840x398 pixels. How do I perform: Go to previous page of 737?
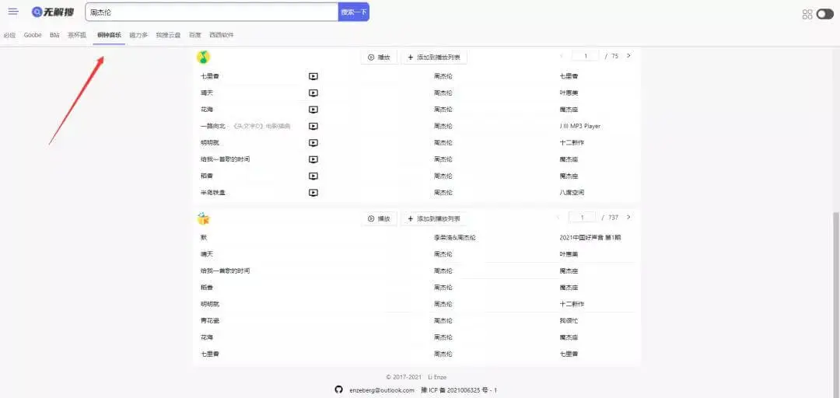558,218
